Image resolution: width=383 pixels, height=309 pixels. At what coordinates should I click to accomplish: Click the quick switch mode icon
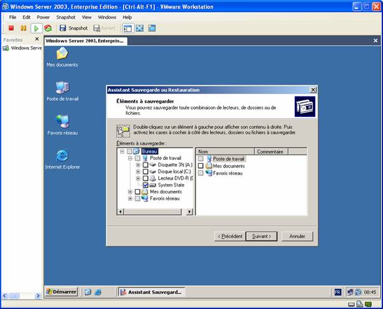152,28
